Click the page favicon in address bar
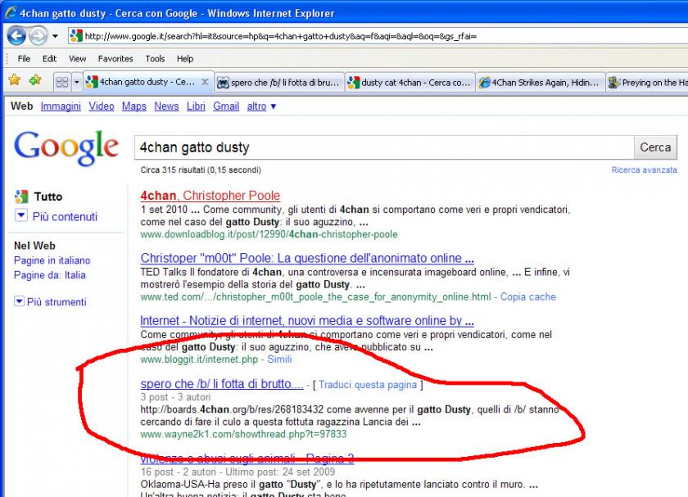 [76, 36]
